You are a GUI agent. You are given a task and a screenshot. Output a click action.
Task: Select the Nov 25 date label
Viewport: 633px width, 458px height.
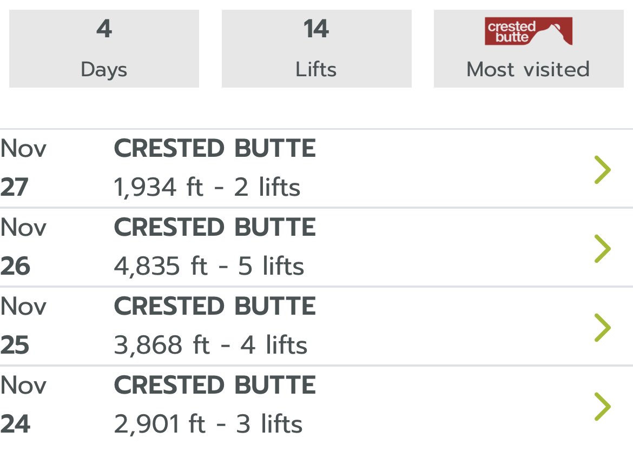pos(23,326)
